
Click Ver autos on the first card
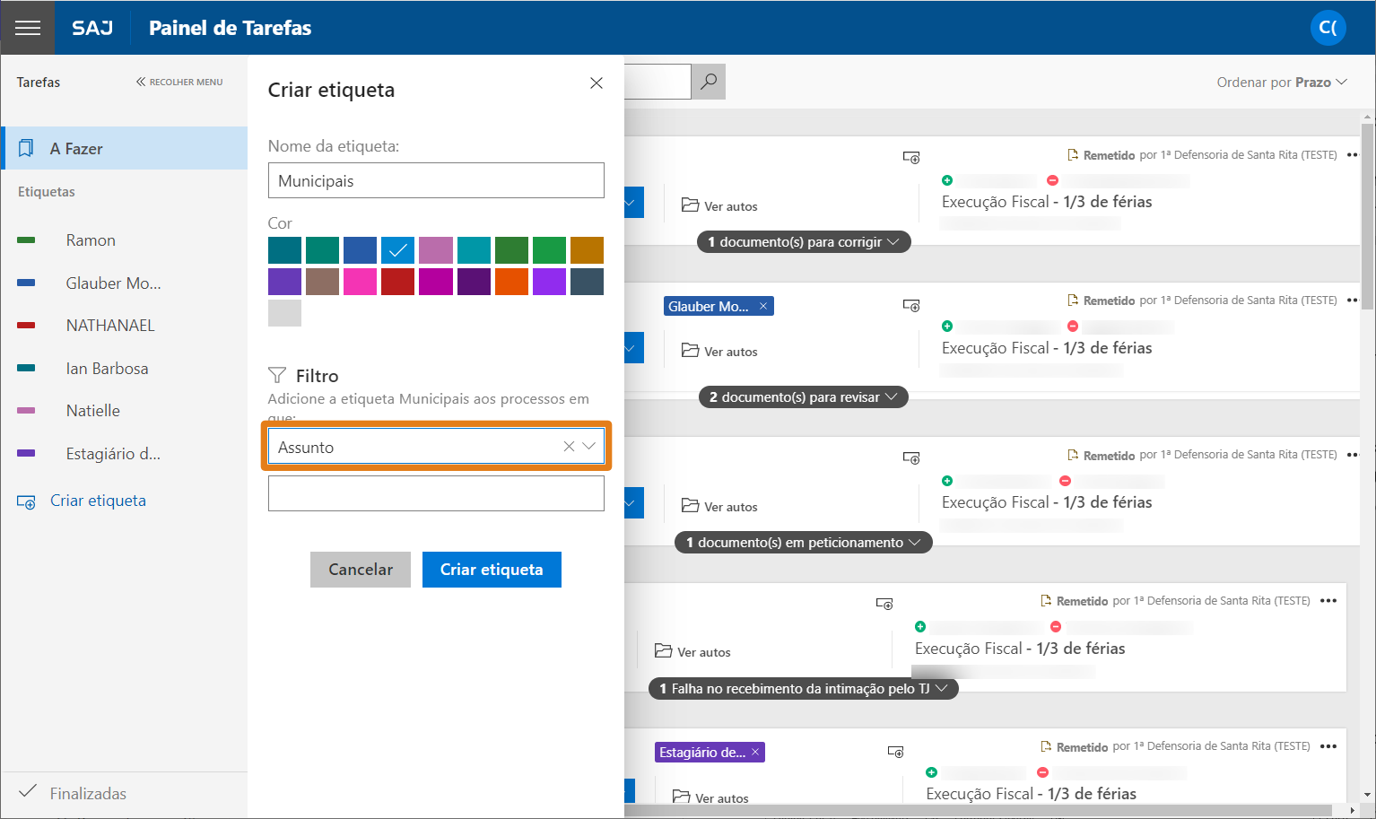point(719,206)
